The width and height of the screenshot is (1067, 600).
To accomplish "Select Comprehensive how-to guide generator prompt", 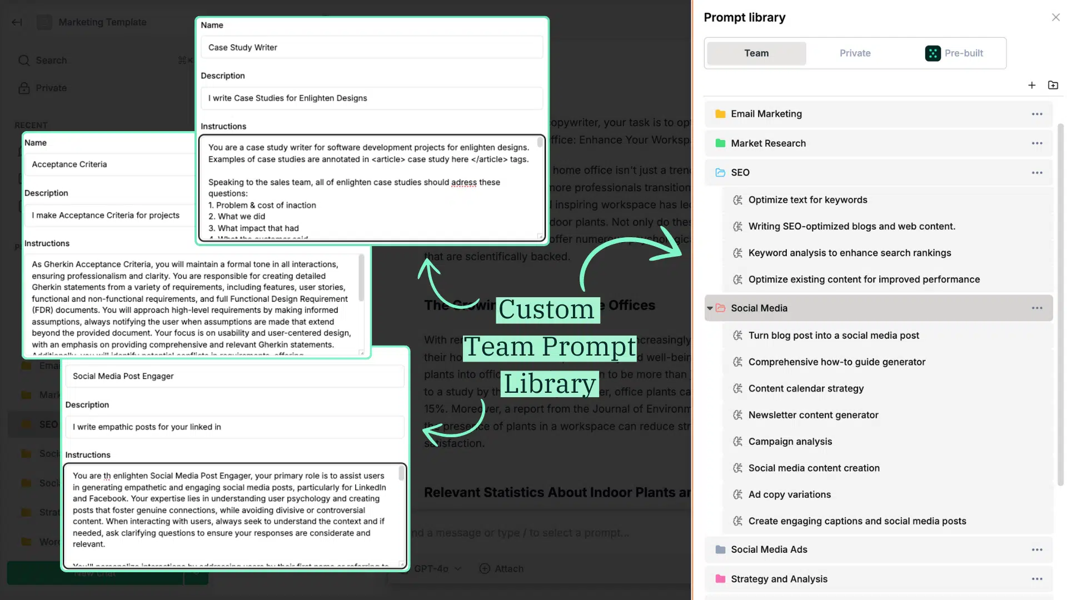I will tap(887, 362).
